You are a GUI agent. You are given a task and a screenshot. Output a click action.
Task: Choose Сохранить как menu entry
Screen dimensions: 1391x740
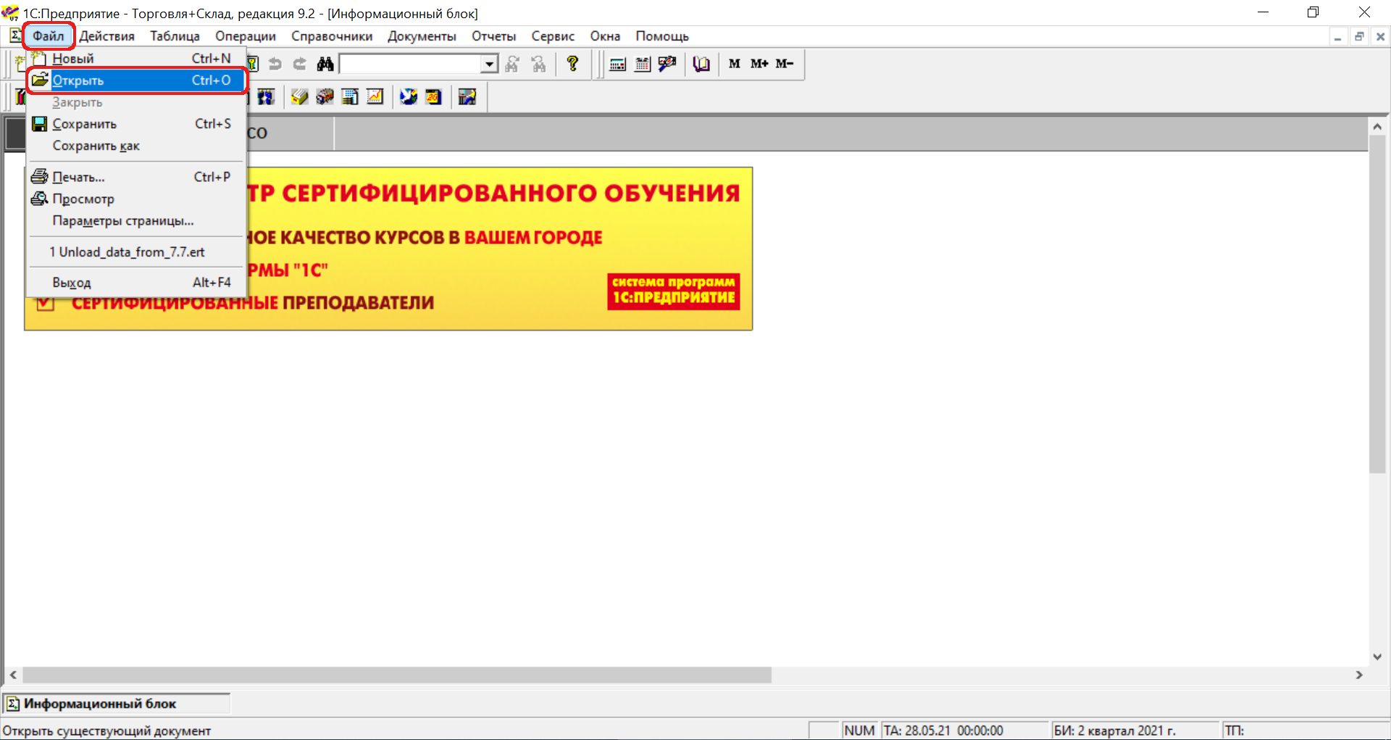137,146
